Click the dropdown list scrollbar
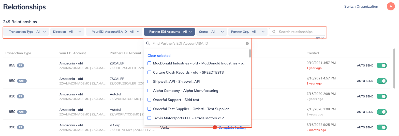Image resolution: width=399 pixels, height=136 pixels. [x=250, y=53]
